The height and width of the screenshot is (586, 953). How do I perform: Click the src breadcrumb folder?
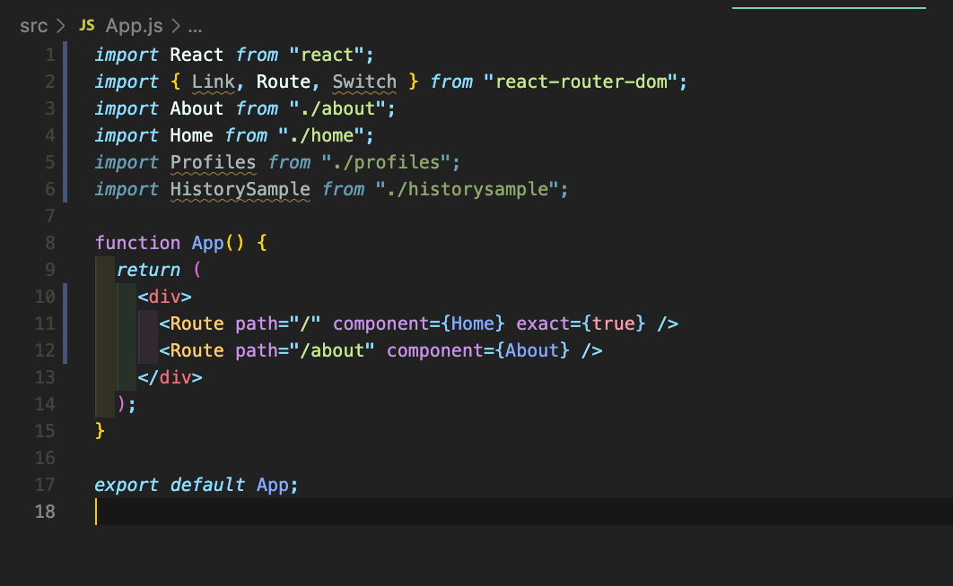coord(33,26)
